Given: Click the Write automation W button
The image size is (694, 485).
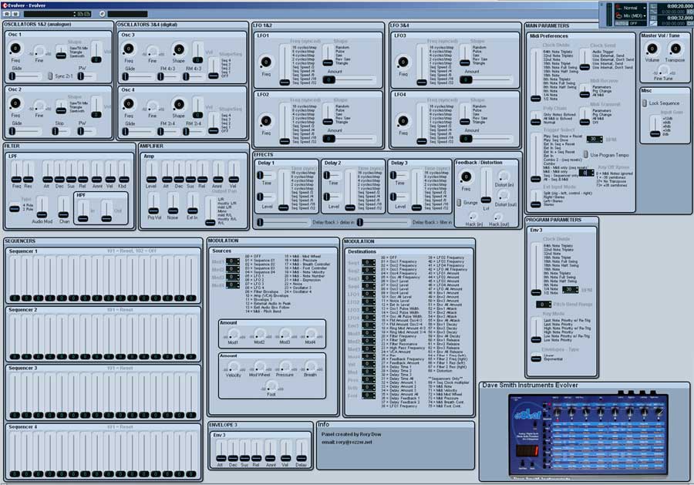Looking at the screenshot, I should tap(15, 14).
